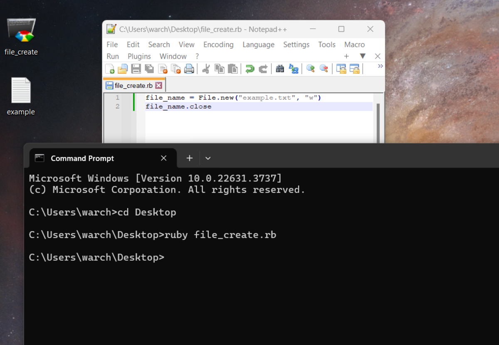Viewport: 499px width, 345px height.
Task: Click the Open file folder icon
Action: [x=123, y=69]
